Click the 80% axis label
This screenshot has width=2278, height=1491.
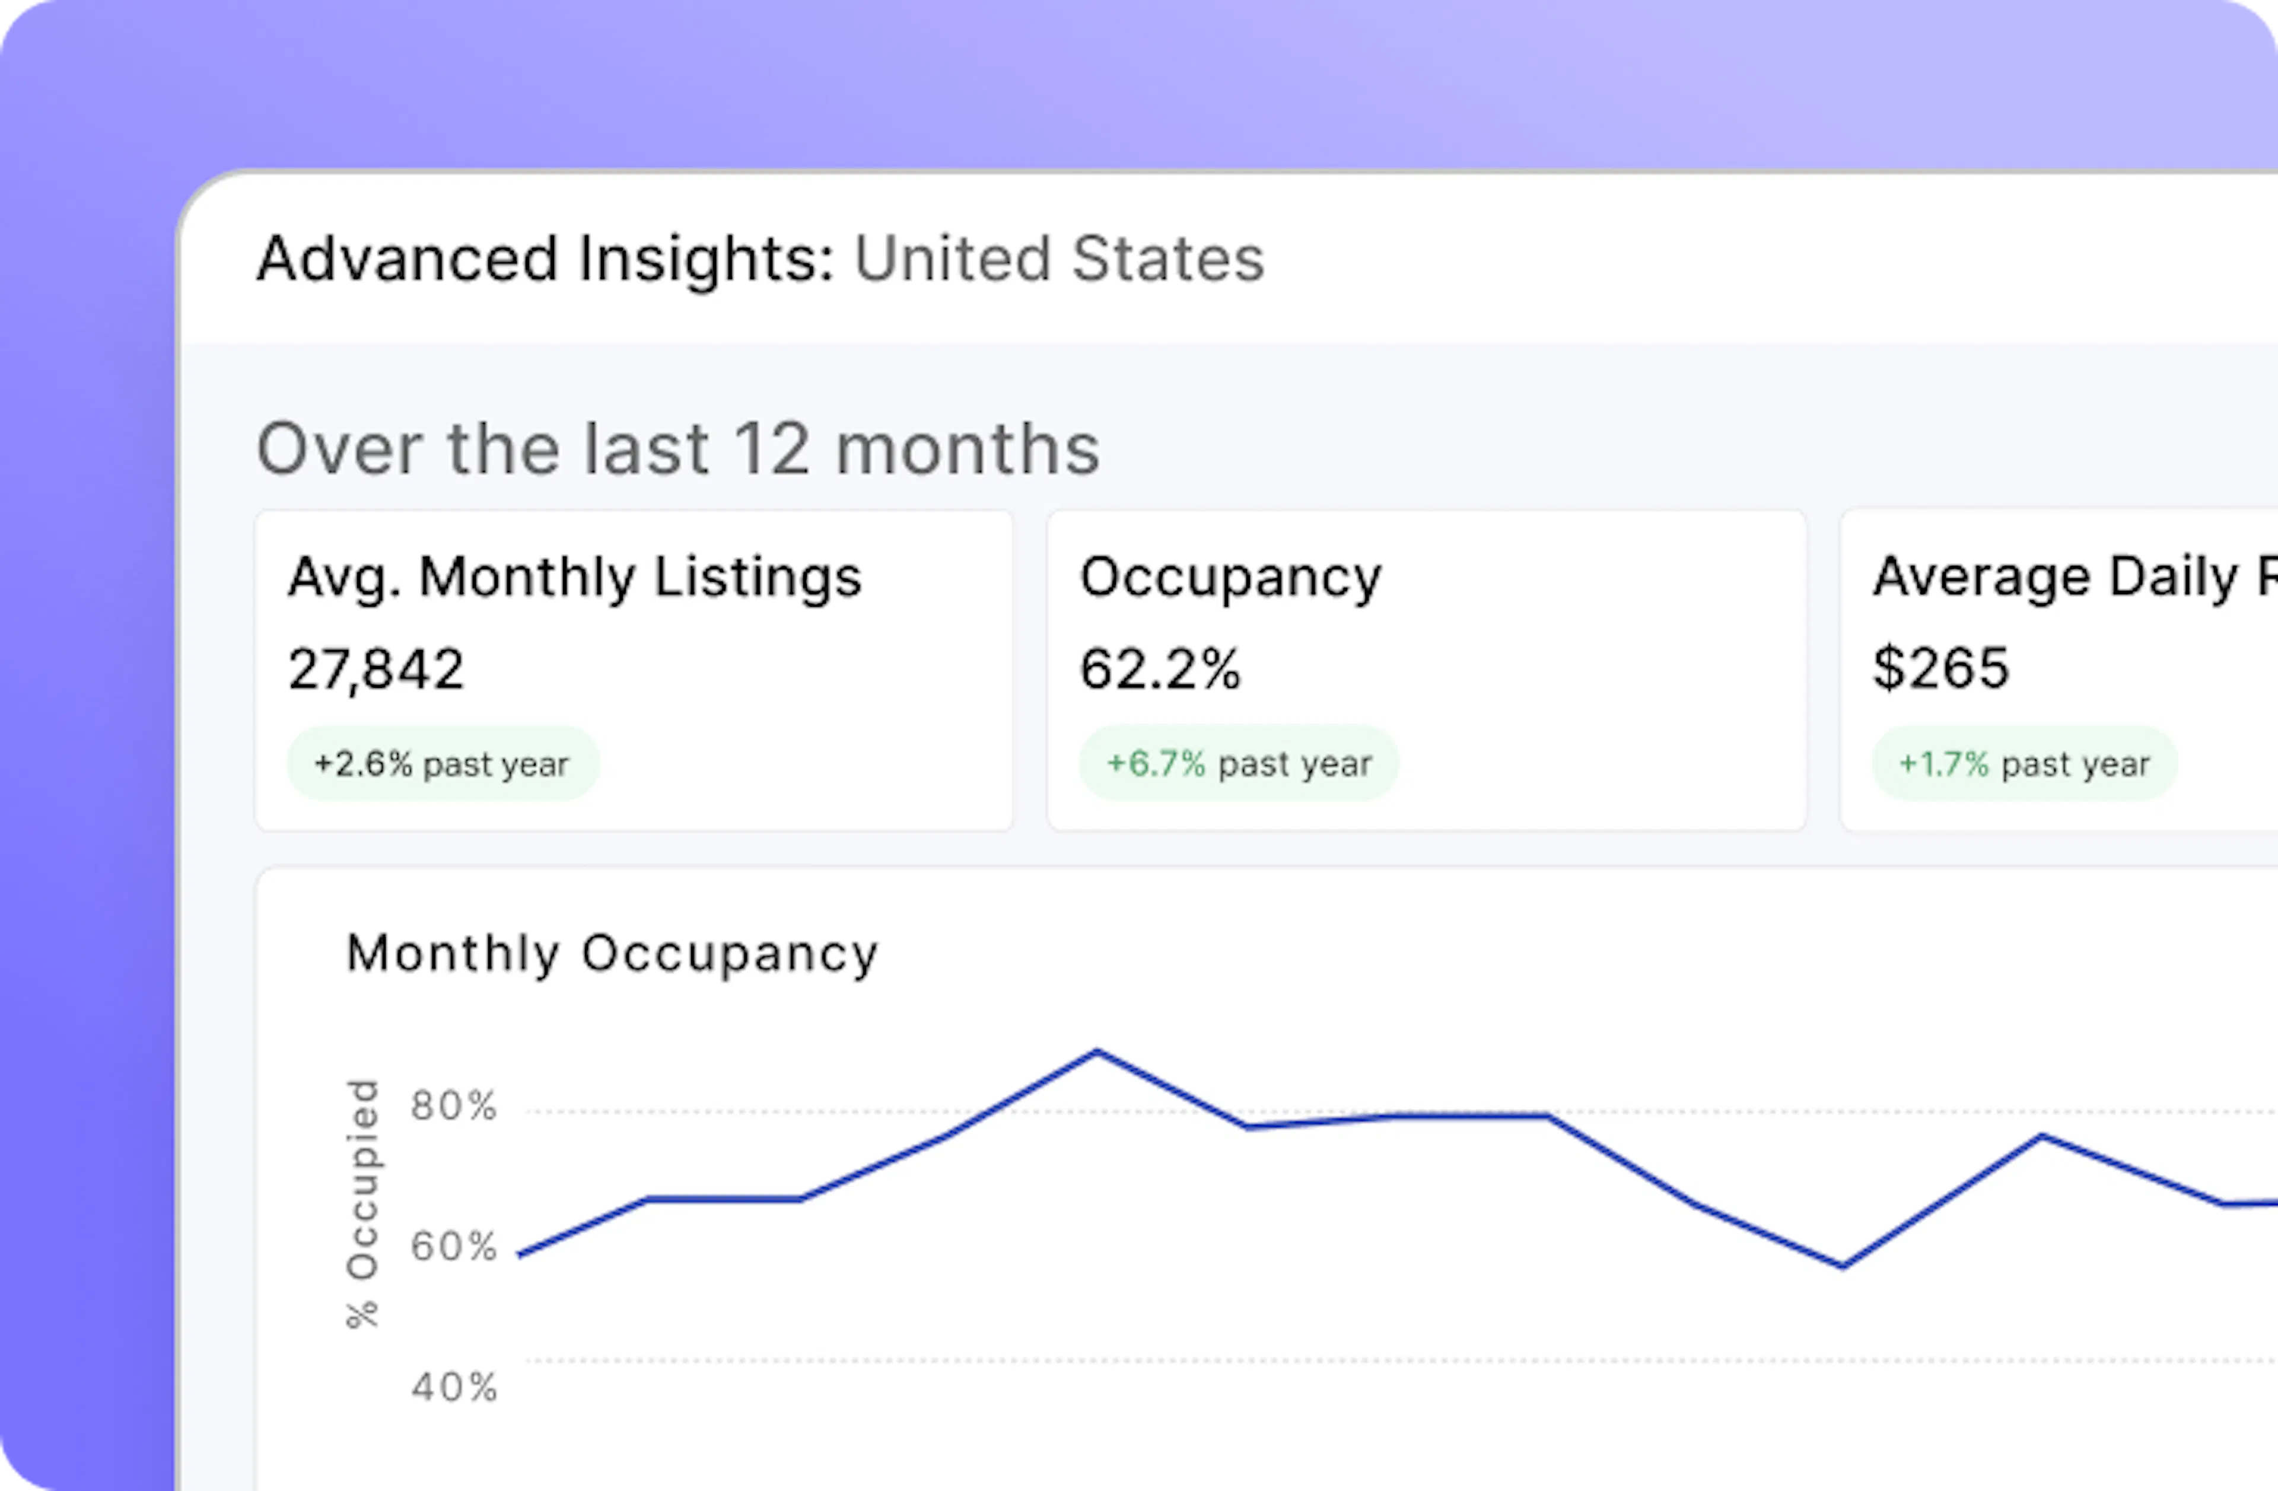[x=454, y=1106]
